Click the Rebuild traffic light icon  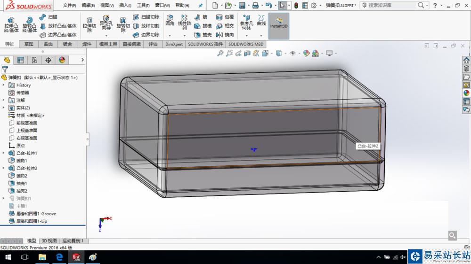(x=296, y=5)
